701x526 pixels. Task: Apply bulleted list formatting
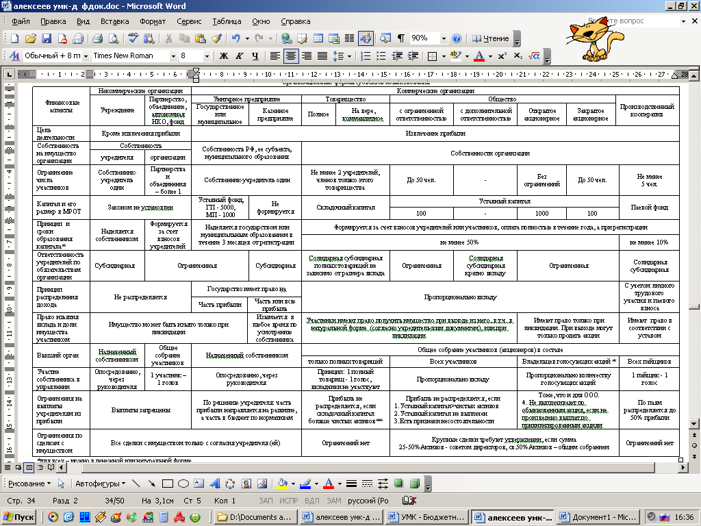(381, 56)
